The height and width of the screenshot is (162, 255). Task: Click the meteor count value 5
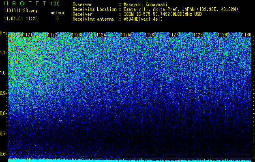[58, 19]
